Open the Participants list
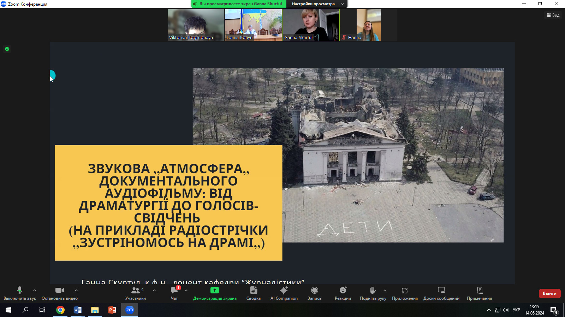 point(136,291)
